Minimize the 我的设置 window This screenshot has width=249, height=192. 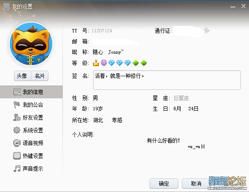[233, 7]
